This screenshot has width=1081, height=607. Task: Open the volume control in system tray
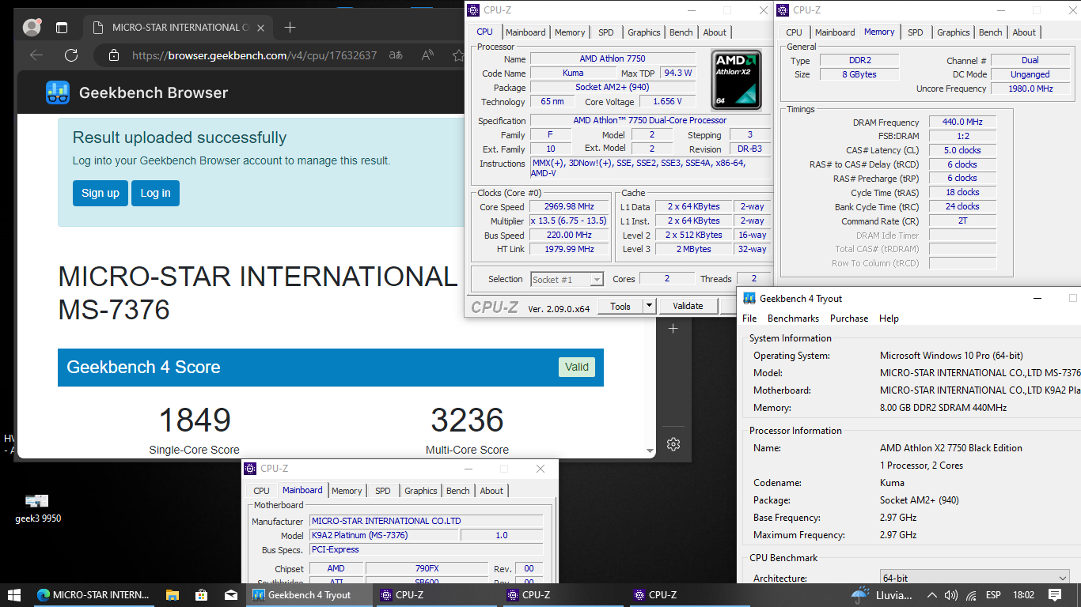[951, 595]
